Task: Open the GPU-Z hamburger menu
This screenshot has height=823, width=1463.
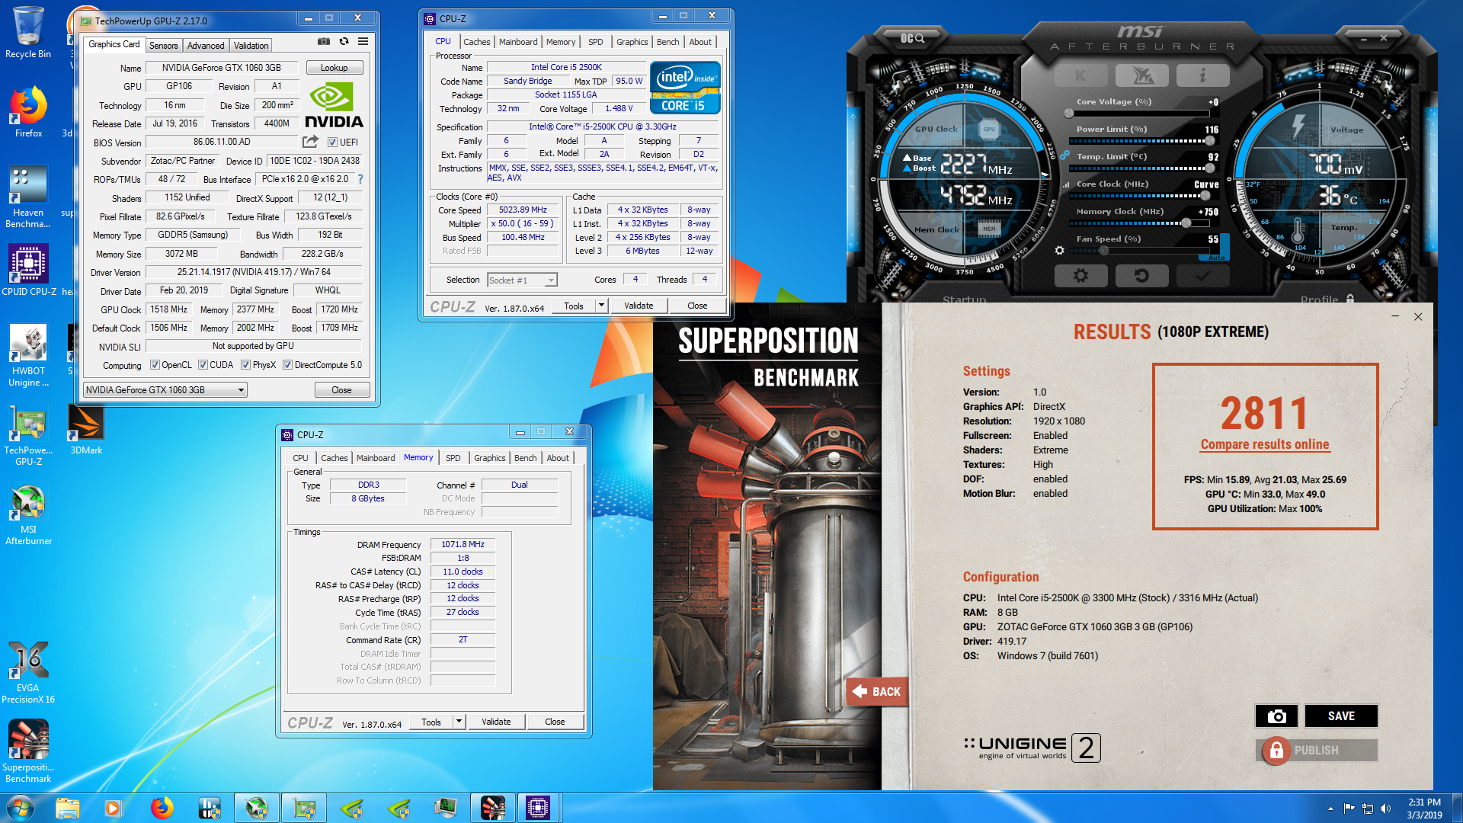Action: tap(363, 42)
